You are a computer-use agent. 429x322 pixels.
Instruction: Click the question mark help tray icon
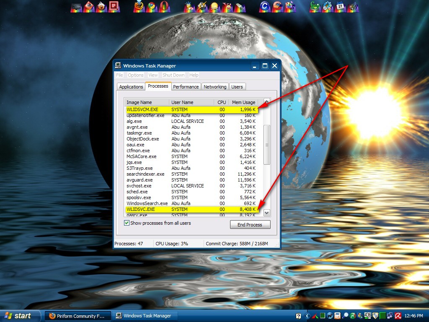pyautogui.click(x=298, y=316)
